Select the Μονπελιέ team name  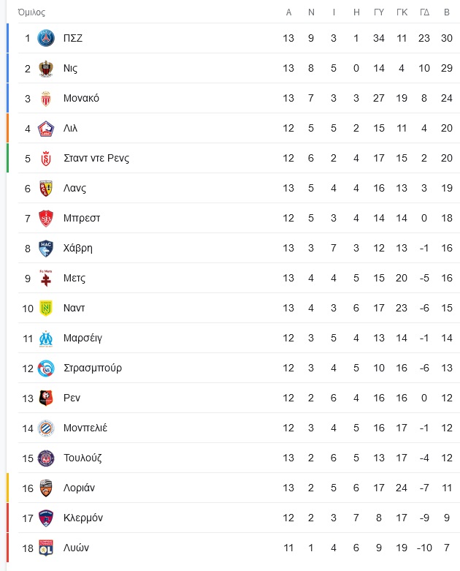click(x=85, y=428)
